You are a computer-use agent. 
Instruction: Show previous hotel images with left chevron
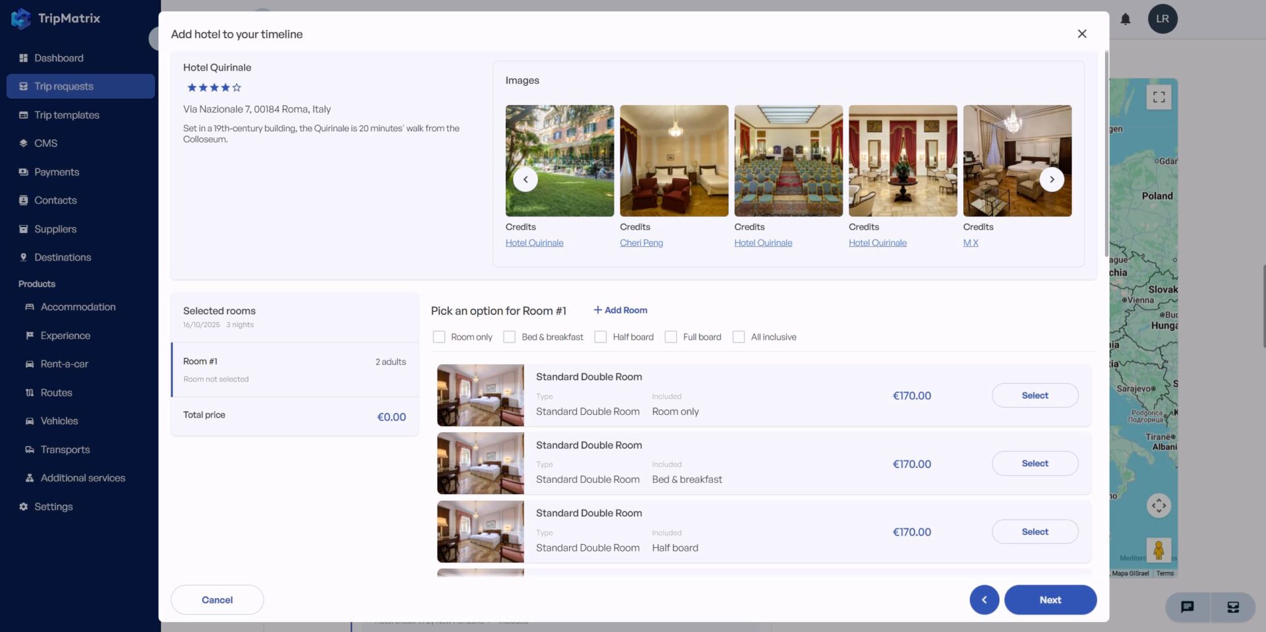click(526, 179)
